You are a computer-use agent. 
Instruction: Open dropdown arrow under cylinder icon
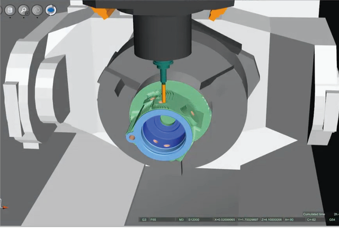tap(10, 17)
